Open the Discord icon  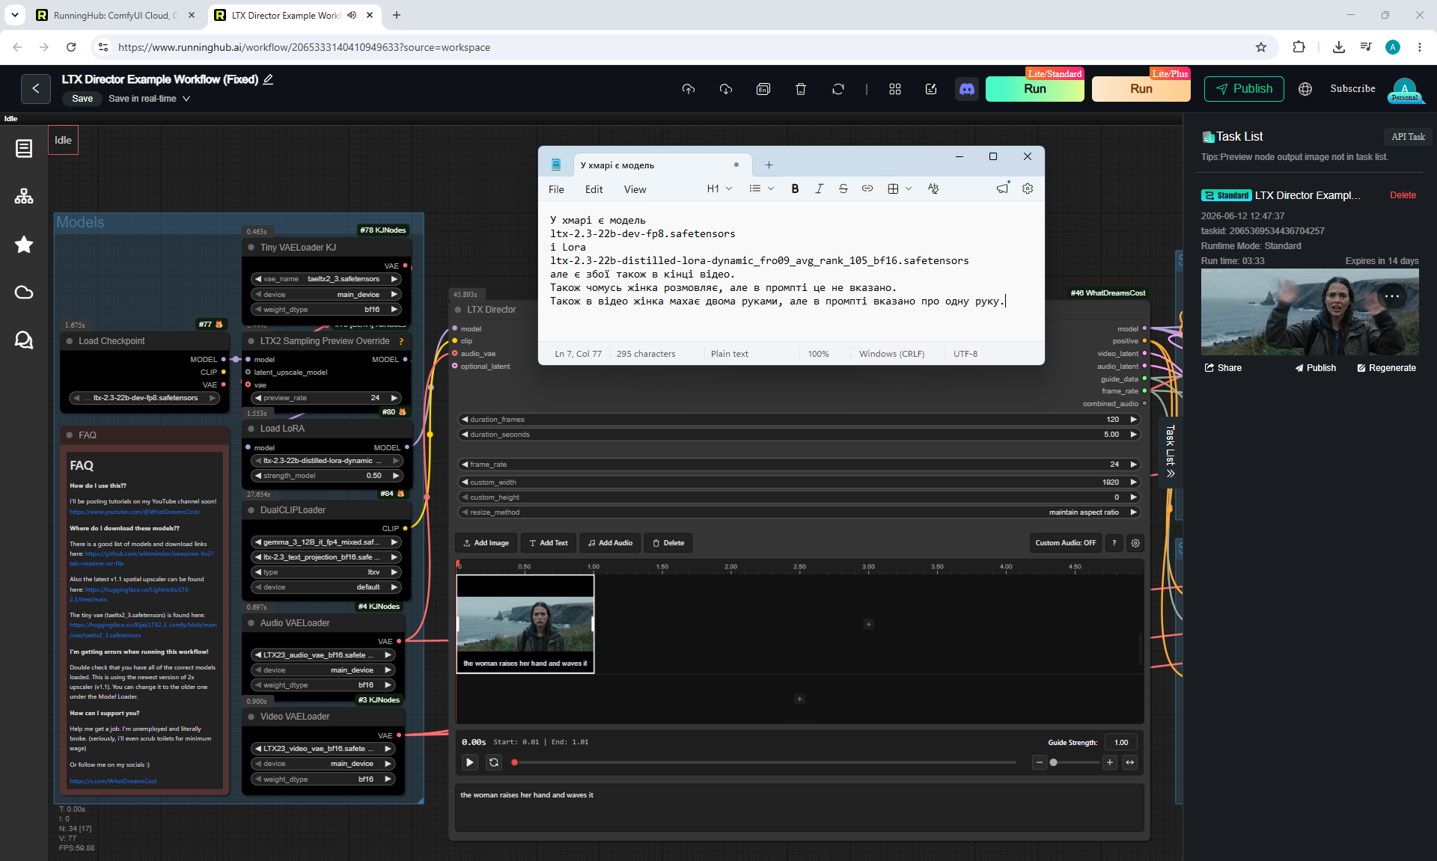point(967,89)
